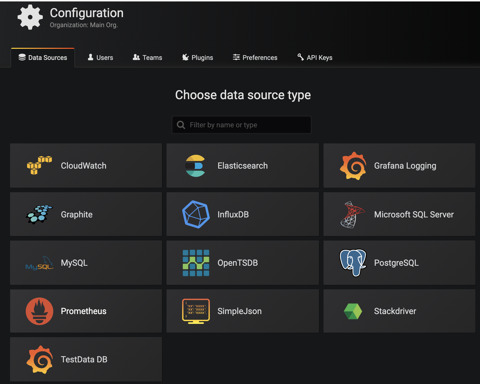
Task: Choose the InfluxDB label
Action: [x=233, y=214]
